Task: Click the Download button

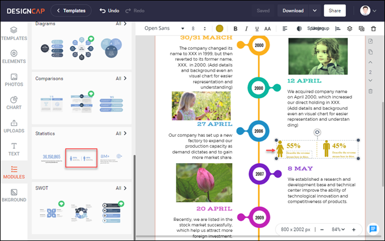Action: pyautogui.click(x=293, y=11)
